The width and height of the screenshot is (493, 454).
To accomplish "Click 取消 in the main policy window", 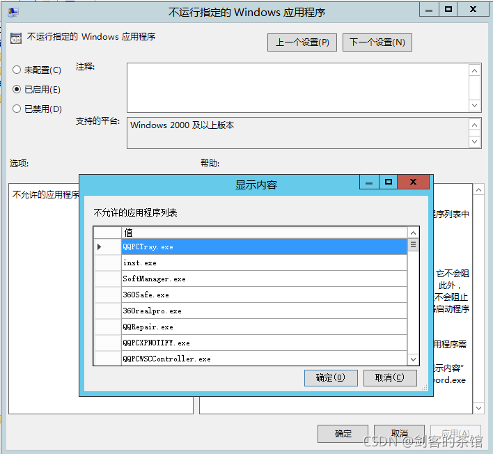I will (x=399, y=434).
